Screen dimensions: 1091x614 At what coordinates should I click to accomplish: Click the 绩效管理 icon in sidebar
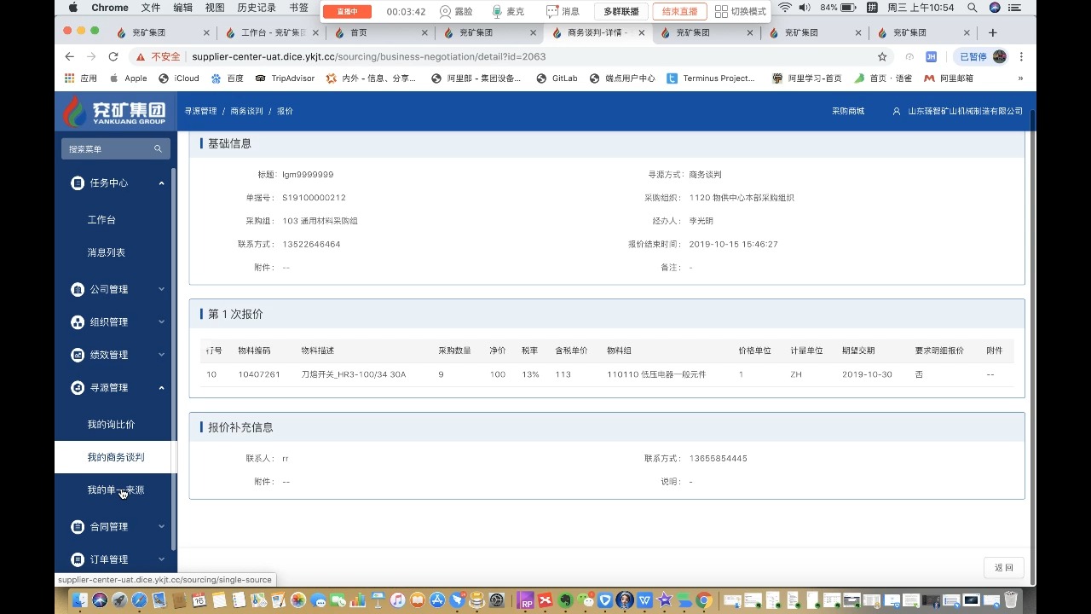tap(77, 355)
